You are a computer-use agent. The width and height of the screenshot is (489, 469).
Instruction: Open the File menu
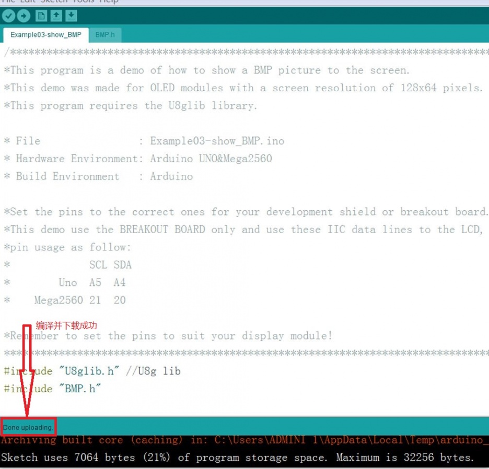tap(8, 2)
